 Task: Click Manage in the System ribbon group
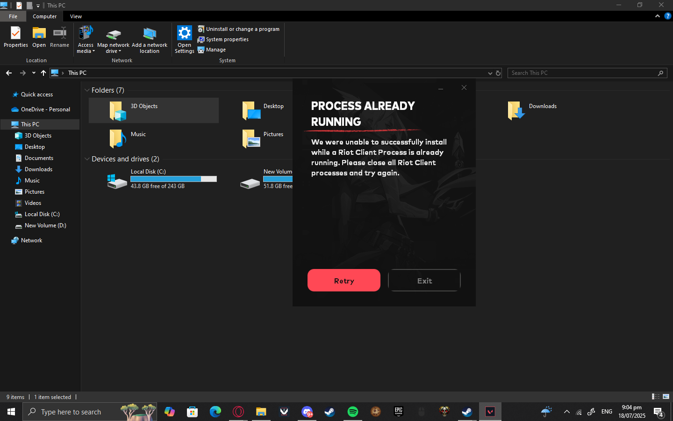212,50
